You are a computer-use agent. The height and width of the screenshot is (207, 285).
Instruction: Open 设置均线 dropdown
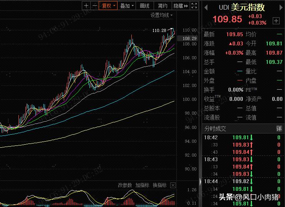click(x=161, y=15)
